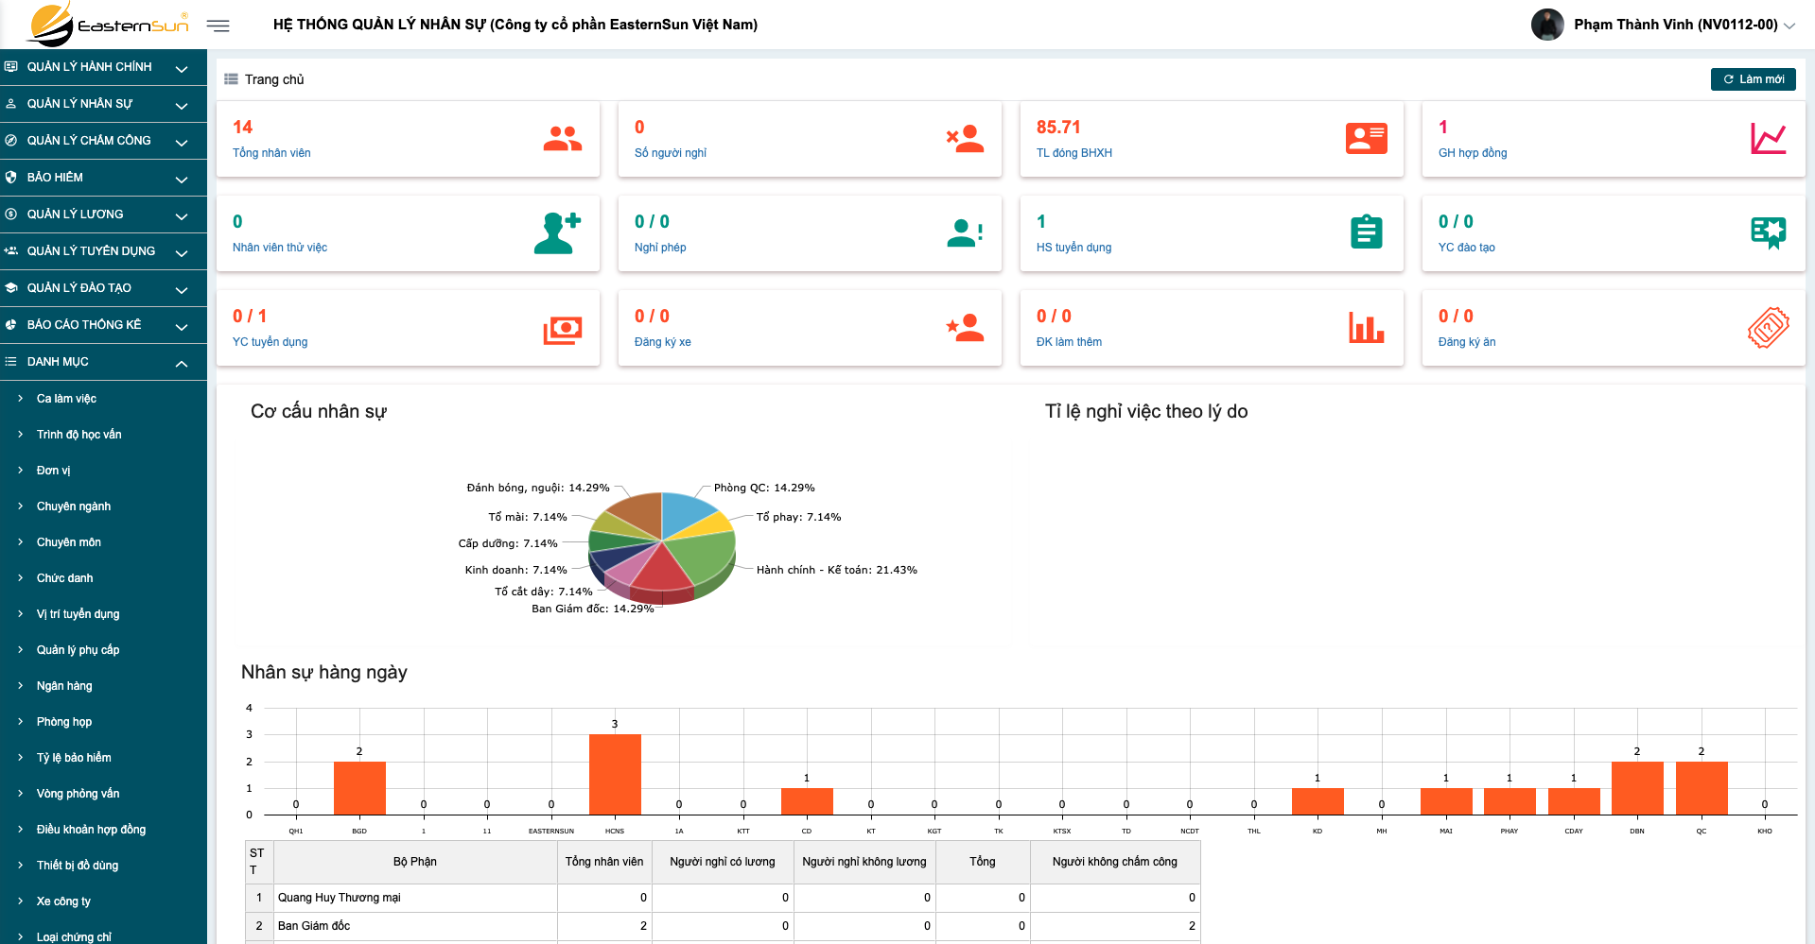Click the HS tuyển dụng clipboard icon
This screenshot has height=944, width=1815.
1366,232
